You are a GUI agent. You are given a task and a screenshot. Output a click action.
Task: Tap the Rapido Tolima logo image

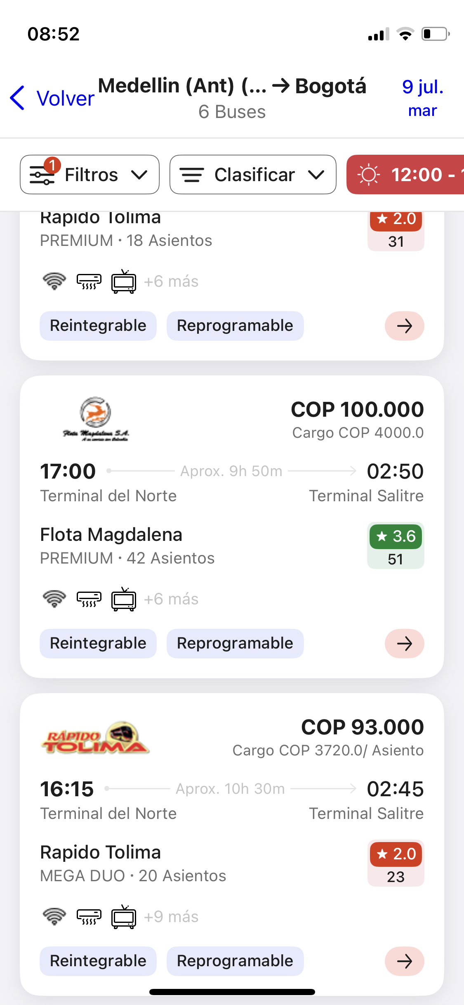tap(95, 738)
